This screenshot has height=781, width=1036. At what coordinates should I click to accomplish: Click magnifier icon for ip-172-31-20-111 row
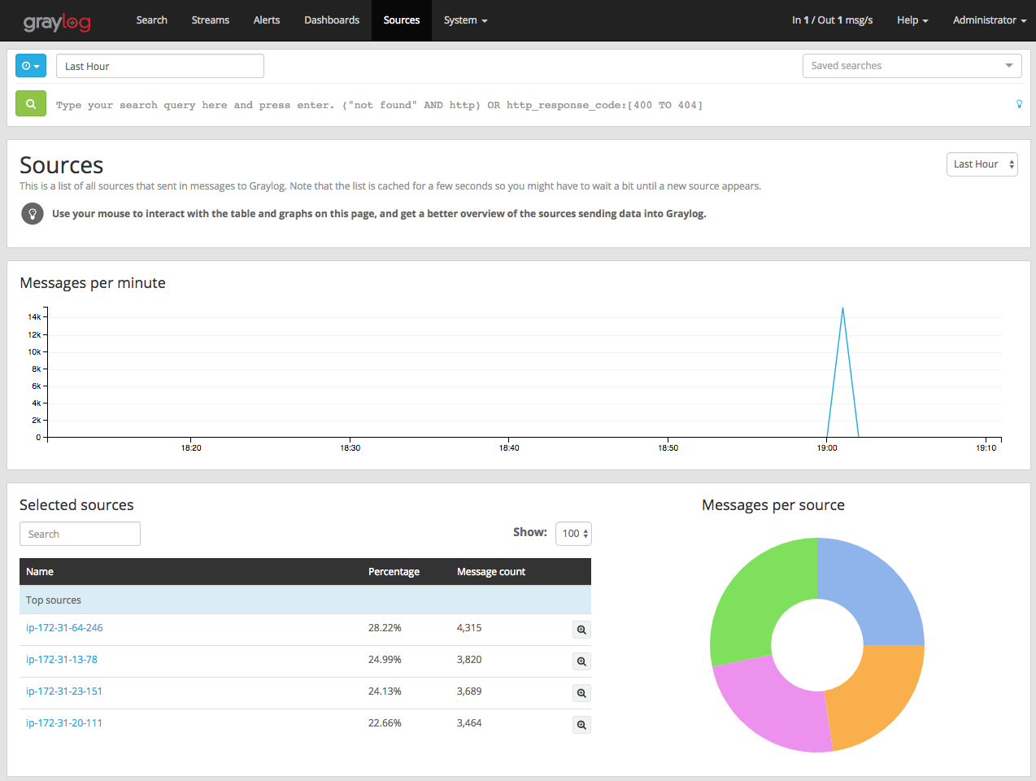[x=581, y=725]
